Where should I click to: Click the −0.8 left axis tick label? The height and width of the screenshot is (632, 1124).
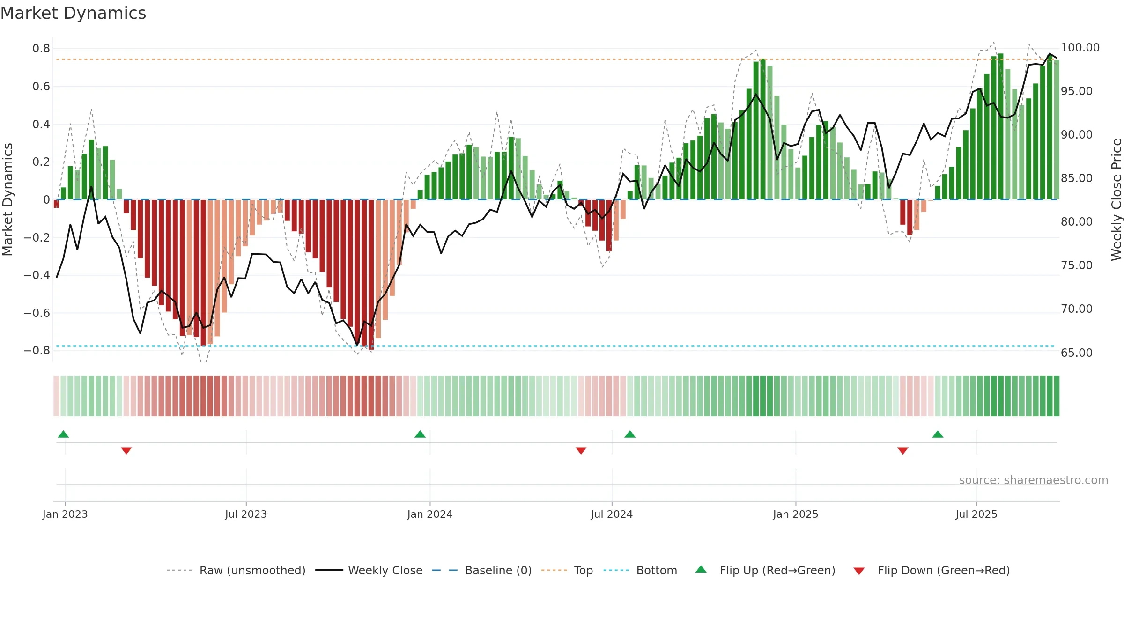click(x=37, y=350)
